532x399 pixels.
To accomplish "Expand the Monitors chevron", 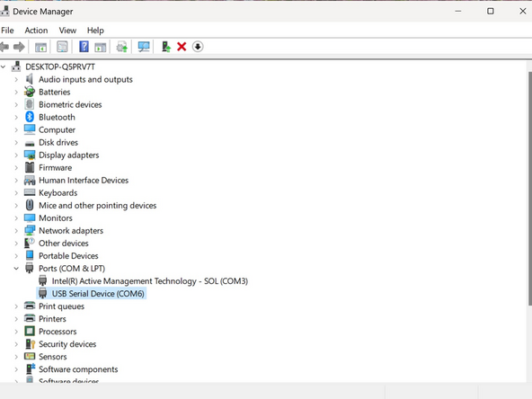I will coord(16,218).
